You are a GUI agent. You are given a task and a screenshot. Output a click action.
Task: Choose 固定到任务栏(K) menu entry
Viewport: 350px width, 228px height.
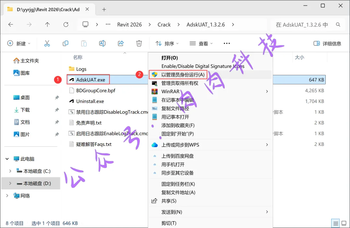click(210, 184)
